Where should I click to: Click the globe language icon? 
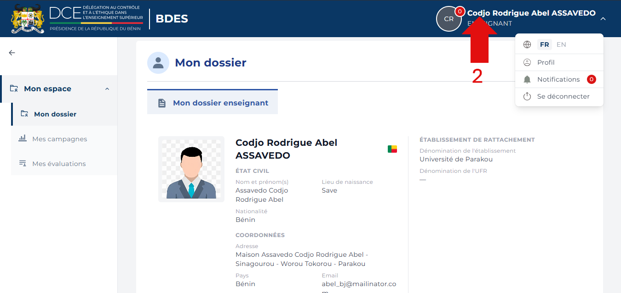[527, 44]
